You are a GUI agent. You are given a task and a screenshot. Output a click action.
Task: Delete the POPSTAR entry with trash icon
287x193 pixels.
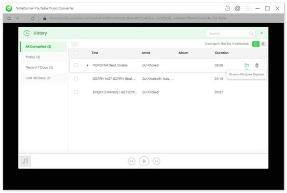tap(257, 65)
